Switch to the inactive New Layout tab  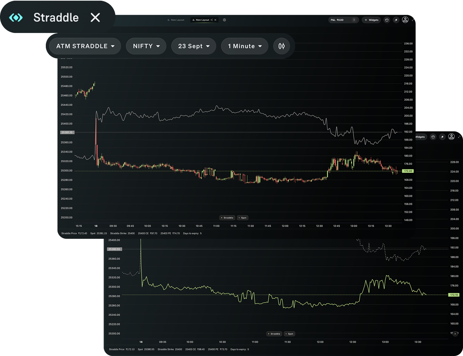tap(177, 20)
